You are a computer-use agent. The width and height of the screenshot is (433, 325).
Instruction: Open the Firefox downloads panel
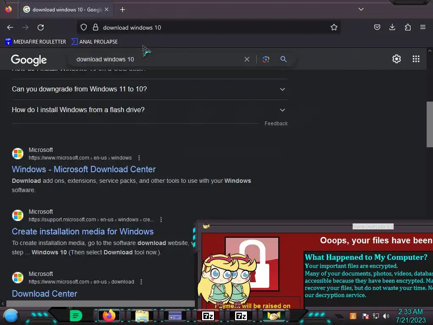click(x=392, y=27)
